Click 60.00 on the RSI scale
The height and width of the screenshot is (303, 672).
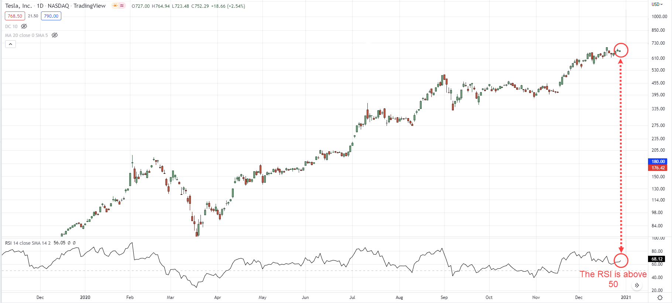(657, 264)
